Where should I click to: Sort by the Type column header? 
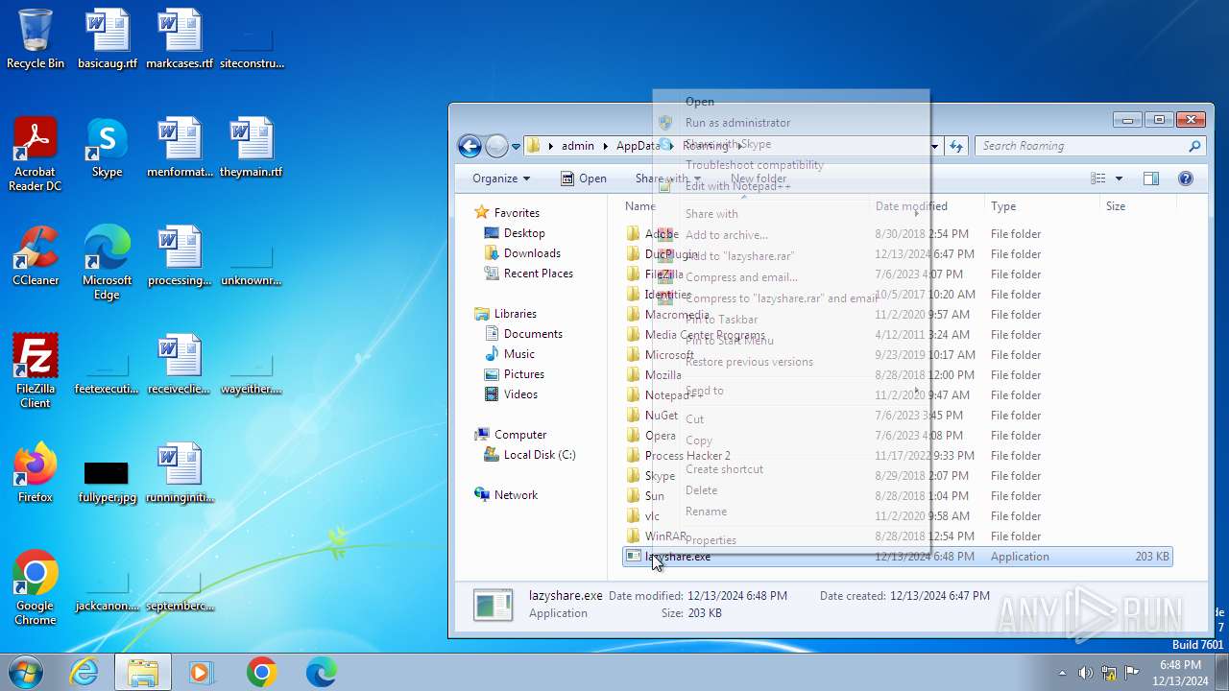[x=1042, y=206]
